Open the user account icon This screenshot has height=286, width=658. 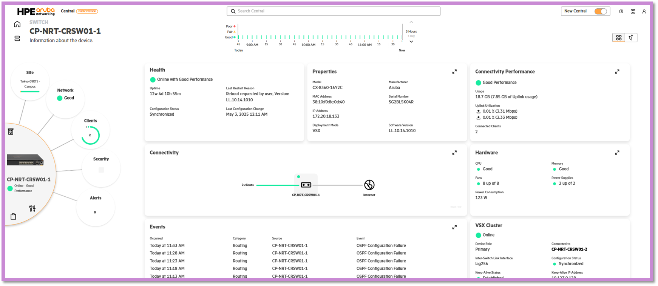pyautogui.click(x=644, y=11)
